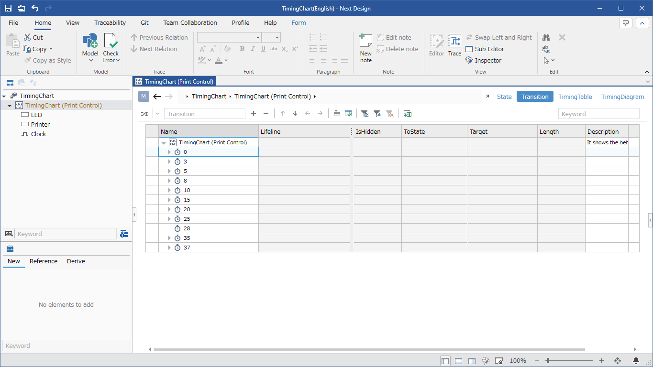This screenshot has height=367, width=653.
Task: Collapse the TimingChart root tree node
Action: coord(4,96)
